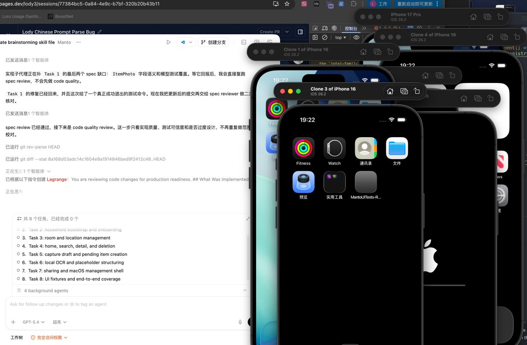Screen dimensions: 527x345
Task: Open the 实用工具 folder on Clone 3
Action: click(x=334, y=182)
